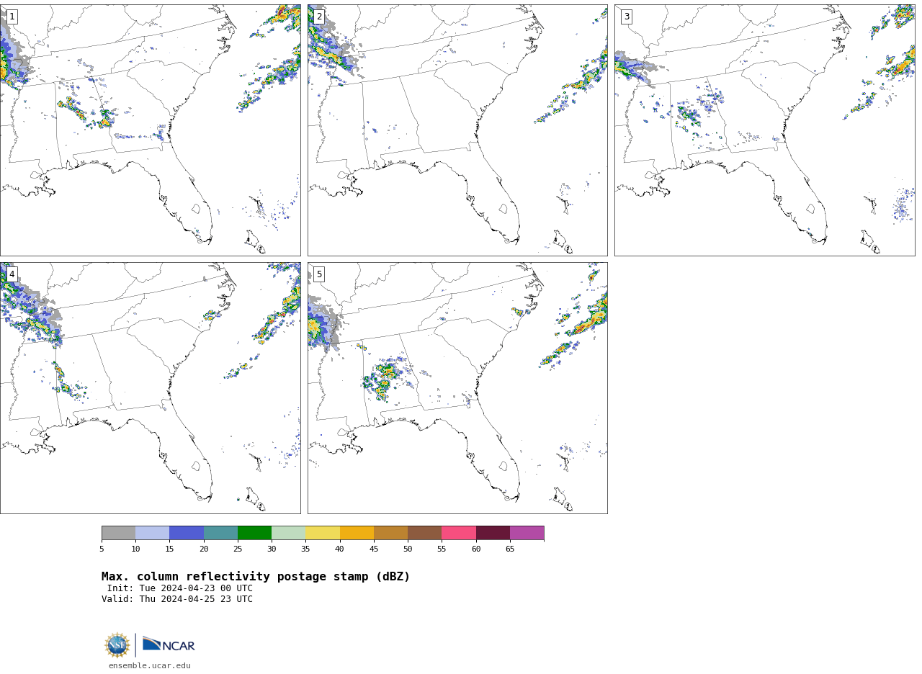
Task: Click the pink 55-60 dBZ swatch
Action: pos(459,533)
